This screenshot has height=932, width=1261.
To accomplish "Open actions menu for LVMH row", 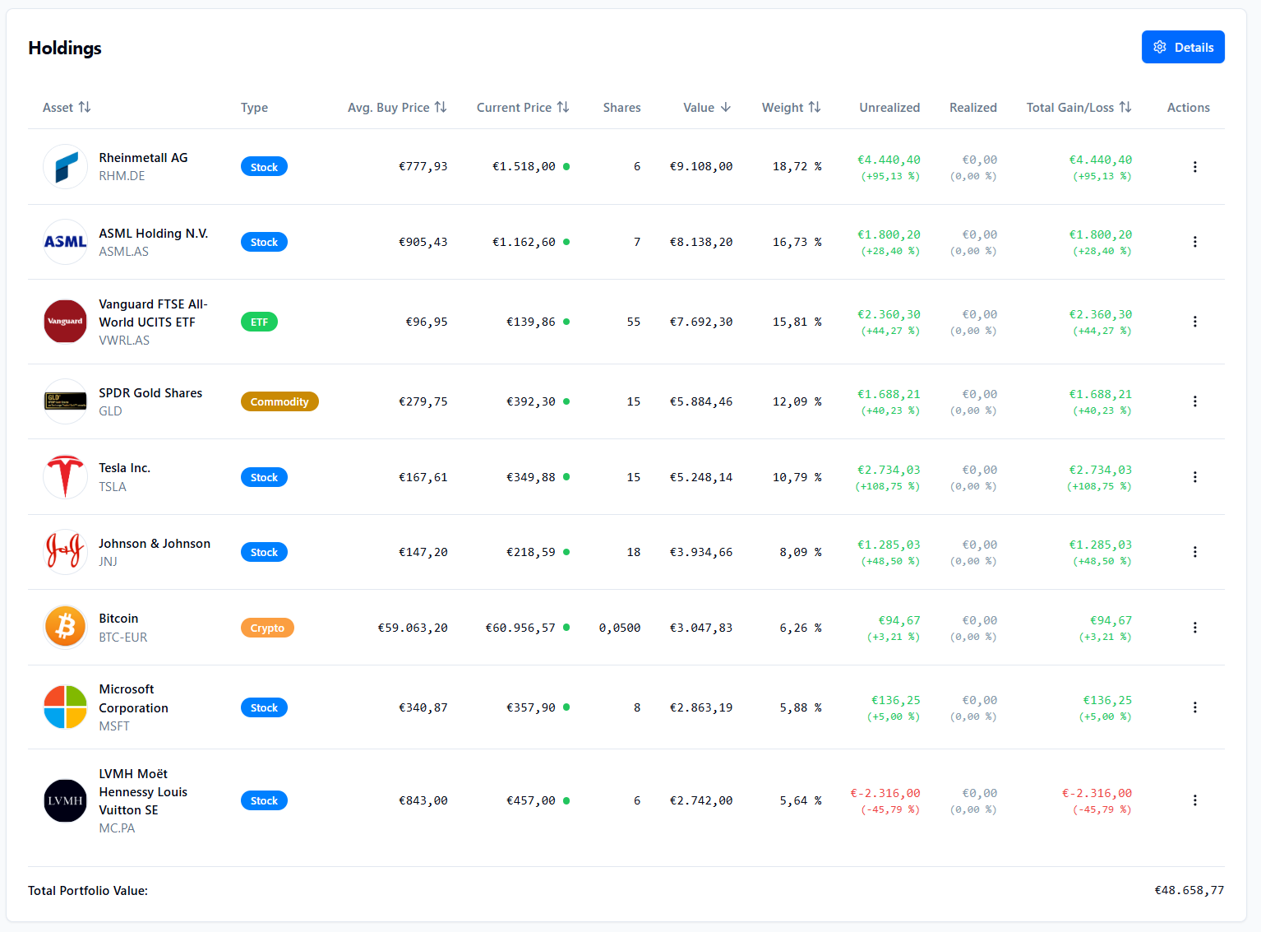I will point(1194,800).
